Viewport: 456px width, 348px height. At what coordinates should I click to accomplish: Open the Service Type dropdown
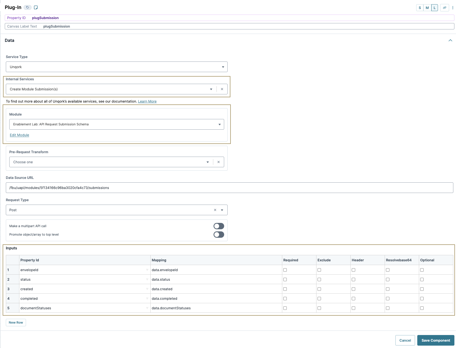[x=223, y=67]
